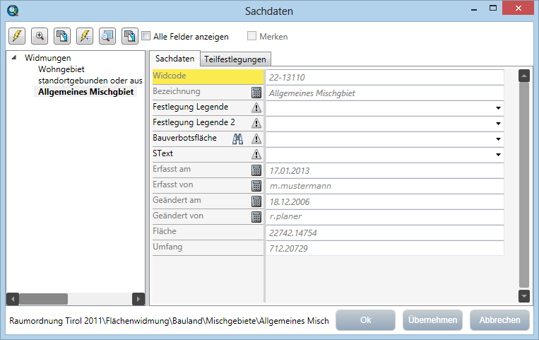Switch to the Teilfestlegungen tab

pyautogui.click(x=235, y=59)
